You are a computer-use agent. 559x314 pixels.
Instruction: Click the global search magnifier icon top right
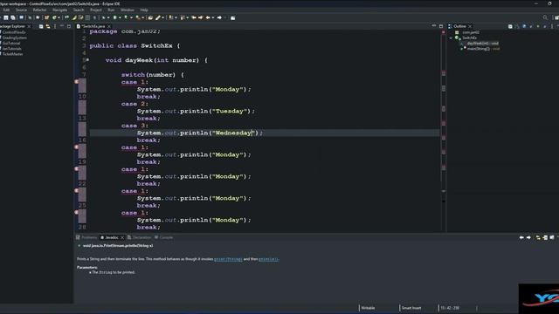(545, 17)
